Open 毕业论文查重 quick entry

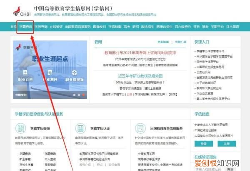[x=205, y=93]
